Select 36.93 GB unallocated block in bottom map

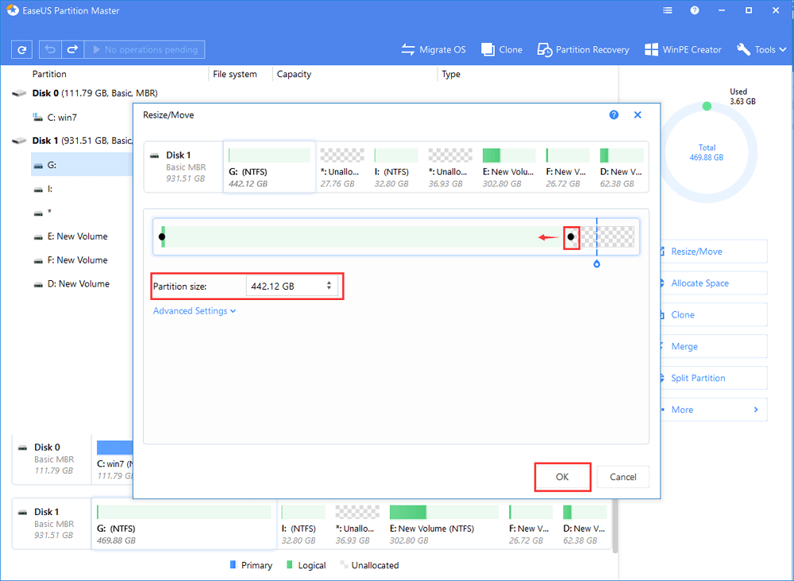tap(357, 524)
